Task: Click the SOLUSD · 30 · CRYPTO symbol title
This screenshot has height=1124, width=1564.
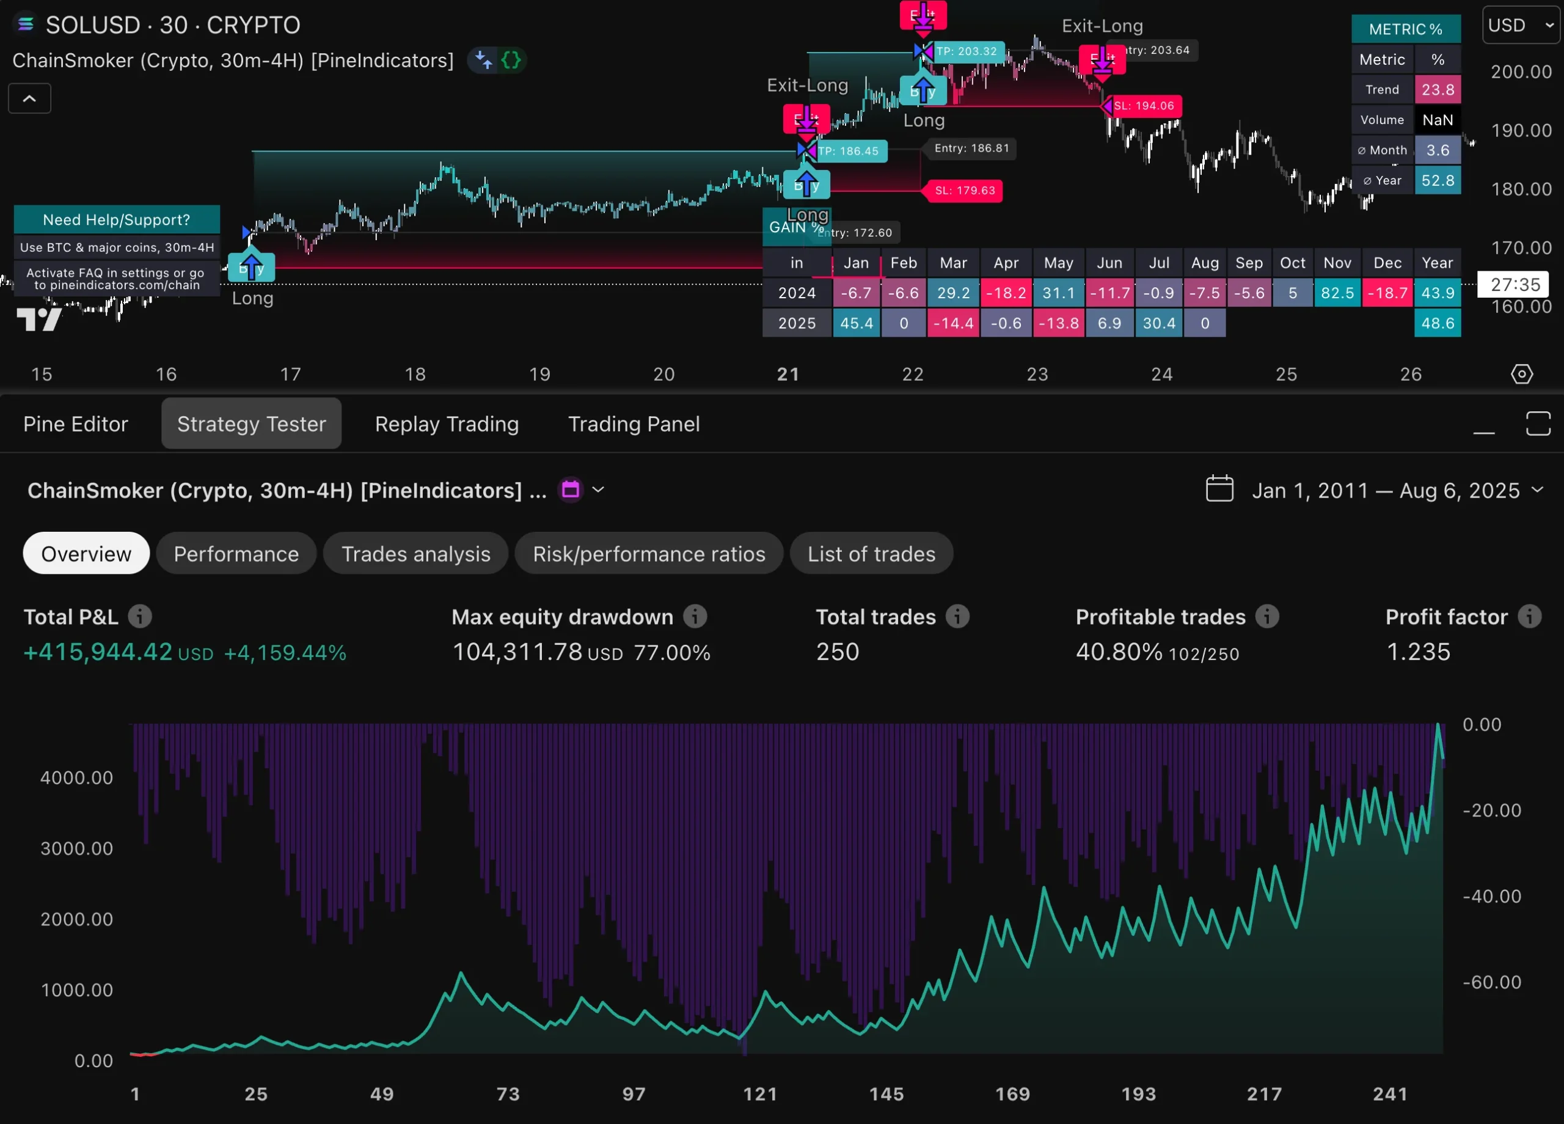Action: tap(172, 25)
